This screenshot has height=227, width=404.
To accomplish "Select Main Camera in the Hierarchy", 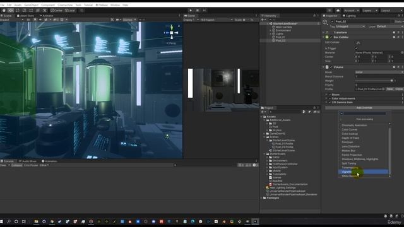I will coord(283,27).
